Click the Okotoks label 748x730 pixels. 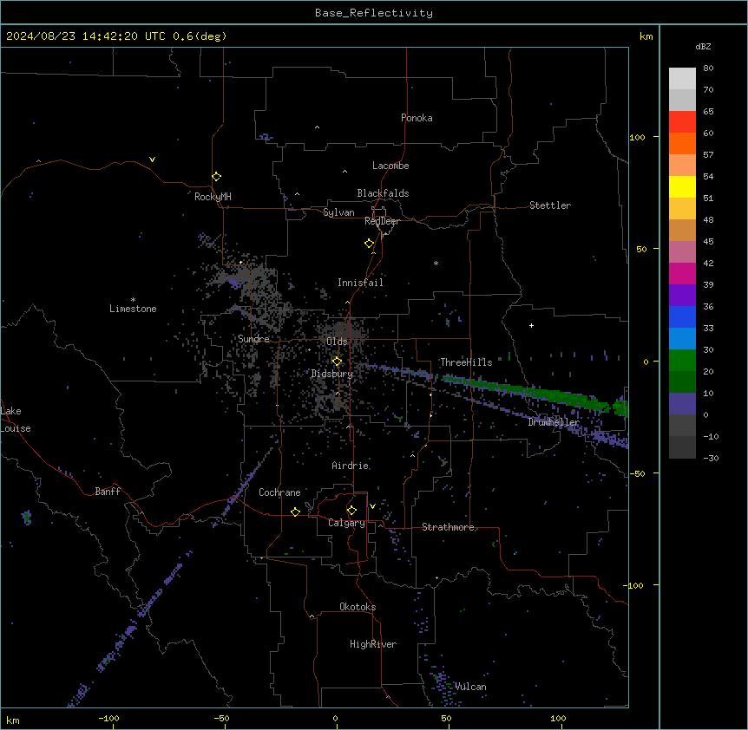[x=358, y=607]
